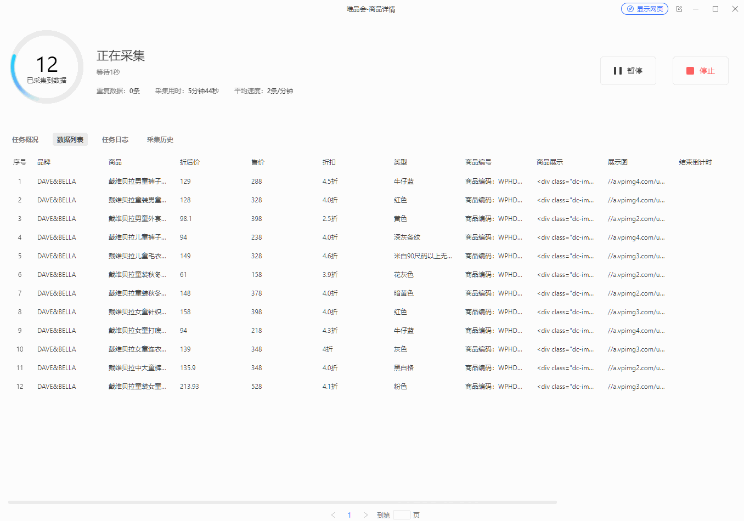The width and height of the screenshot is (744, 521).
Task: Click sale price 288 cell
Action: [257, 182]
